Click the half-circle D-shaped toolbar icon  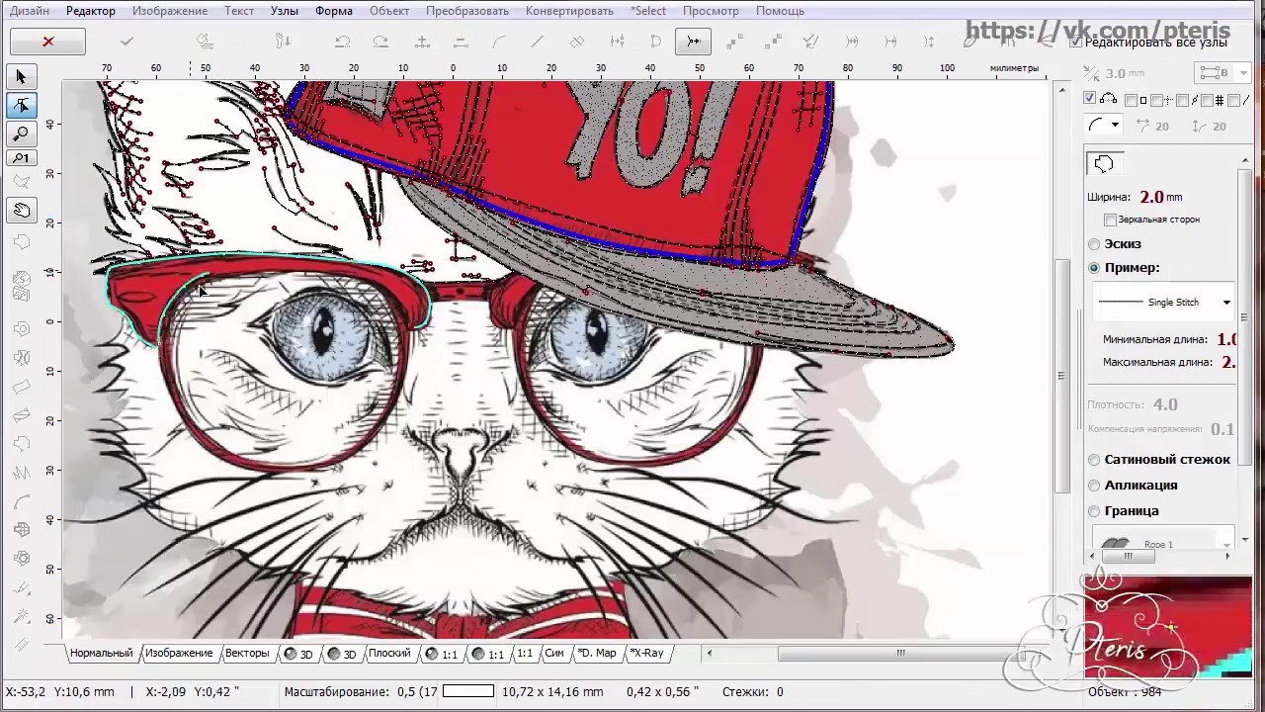pos(655,42)
